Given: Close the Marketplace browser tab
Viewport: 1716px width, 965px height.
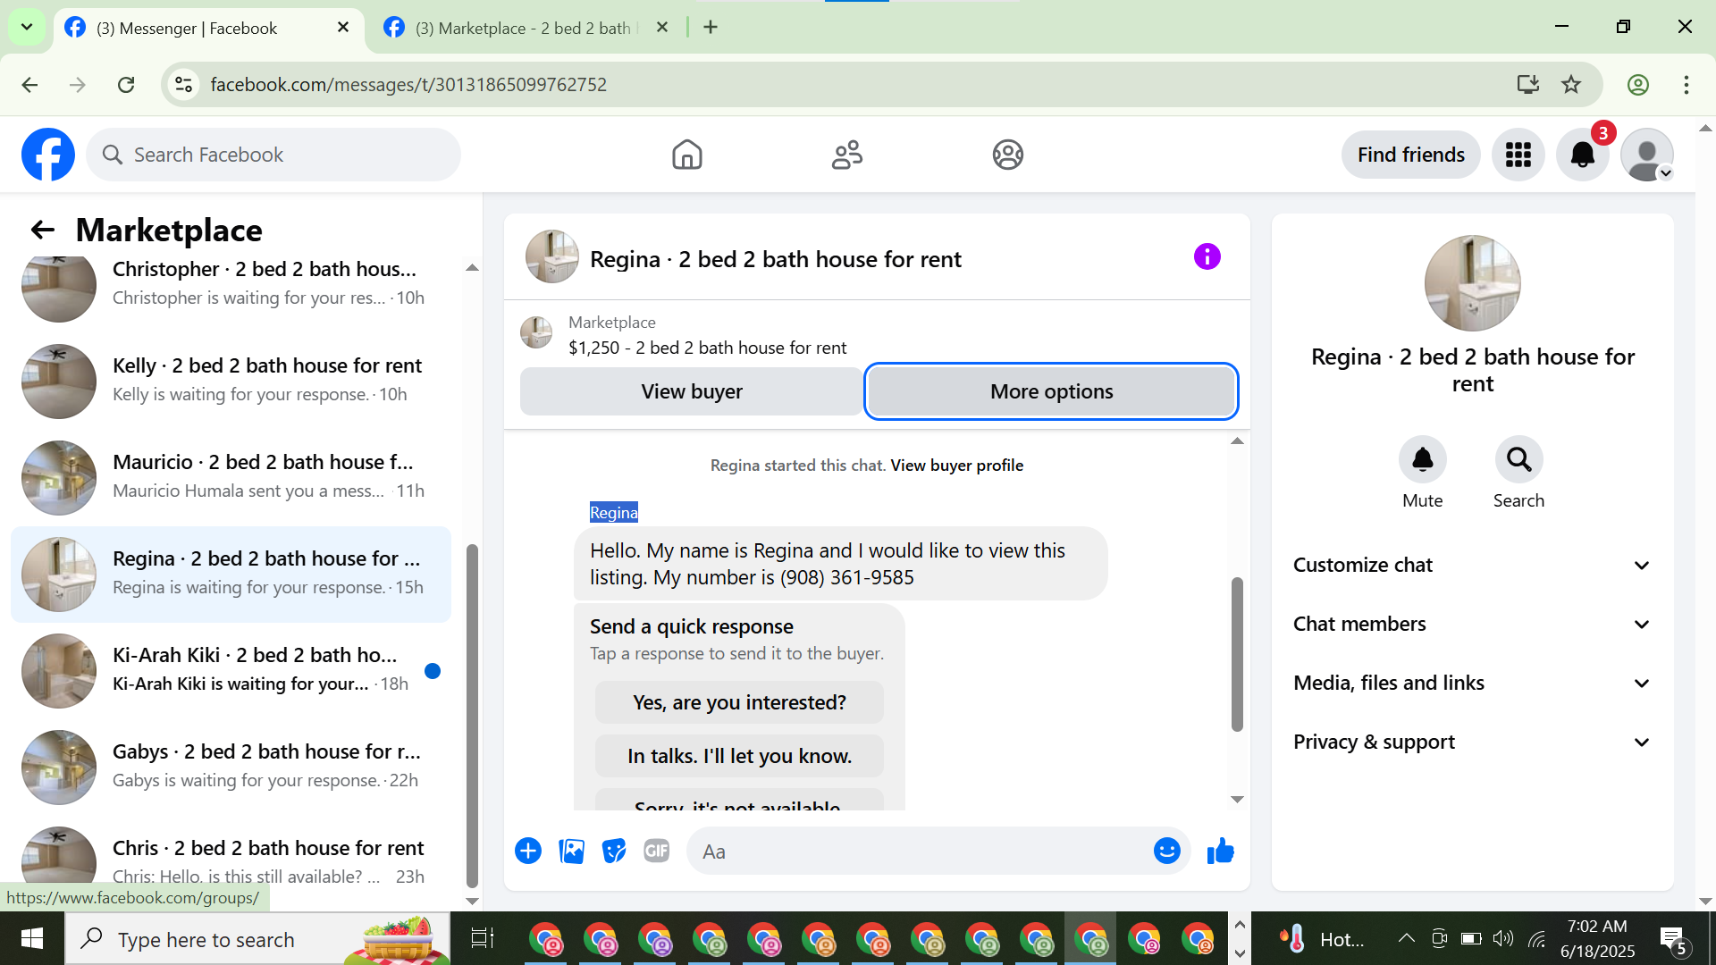Looking at the screenshot, I should click(x=662, y=28).
